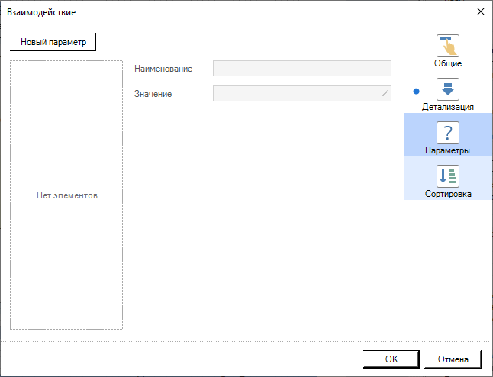493x377 pixels.
Task: Open the Детализация section icon
Action: pos(448,89)
